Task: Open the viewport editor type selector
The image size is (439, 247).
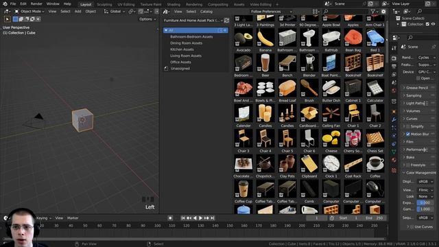Action: point(7,12)
